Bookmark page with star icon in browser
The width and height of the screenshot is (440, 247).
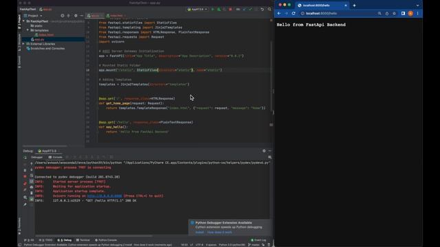(394, 14)
